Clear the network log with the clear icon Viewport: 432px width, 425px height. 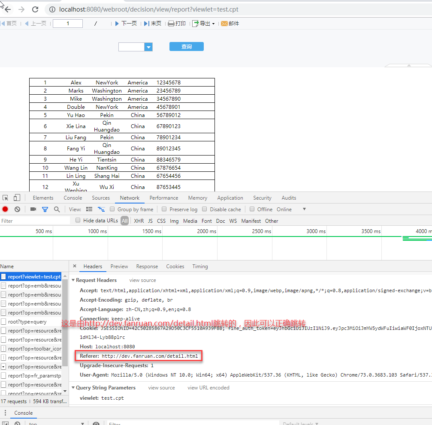[17, 209]
